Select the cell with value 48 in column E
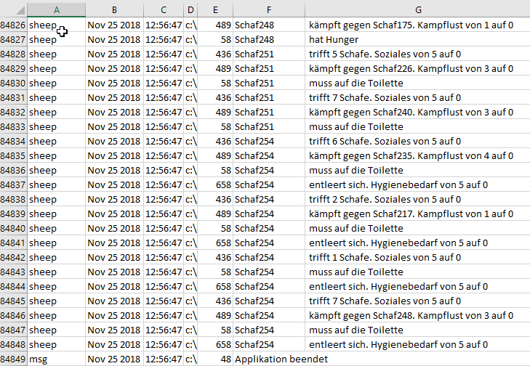This screenshot has height=366, width=530. coord(215,359)
